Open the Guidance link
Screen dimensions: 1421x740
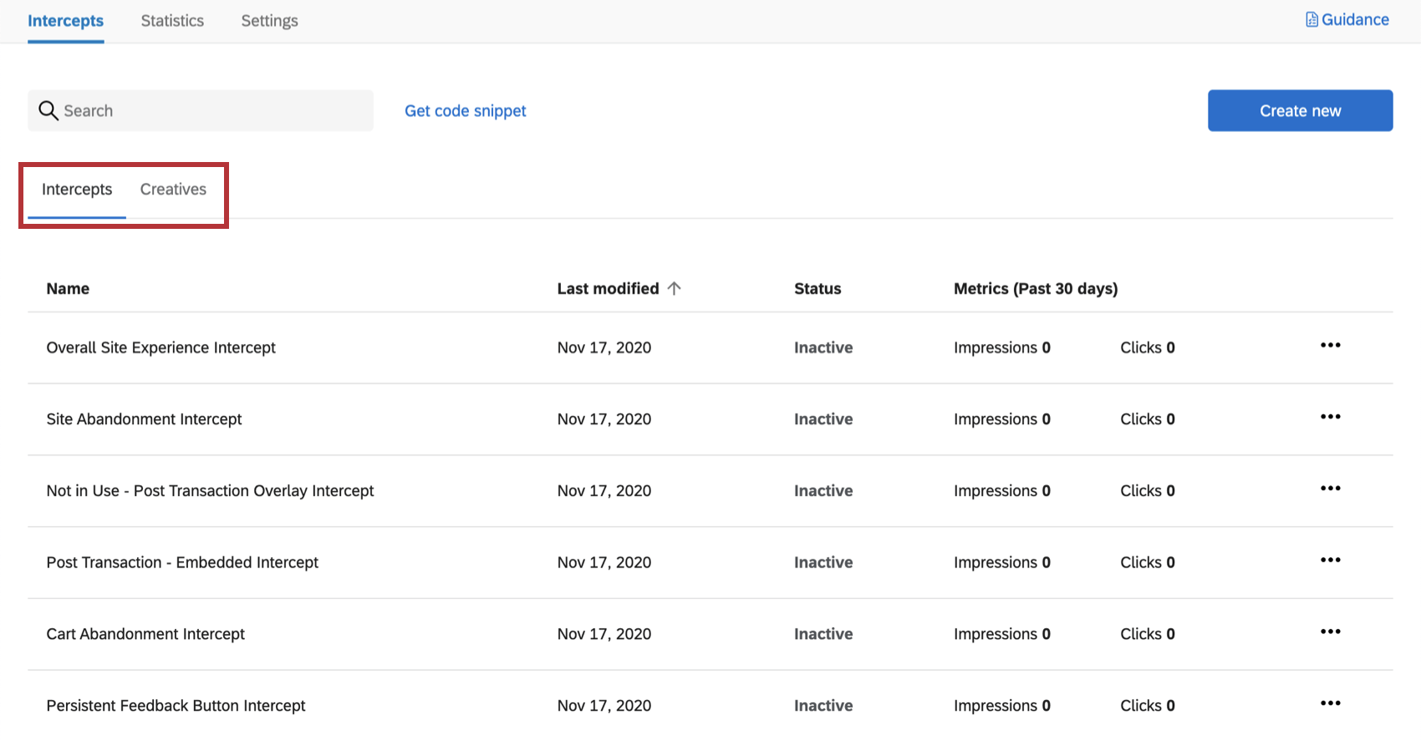(1355, 19)
